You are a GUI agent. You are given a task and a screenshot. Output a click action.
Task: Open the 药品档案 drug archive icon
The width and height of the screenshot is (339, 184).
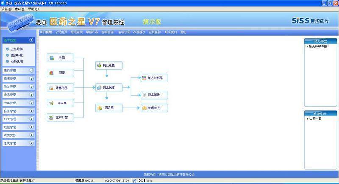pyautogui.click(x=99, y=88)
